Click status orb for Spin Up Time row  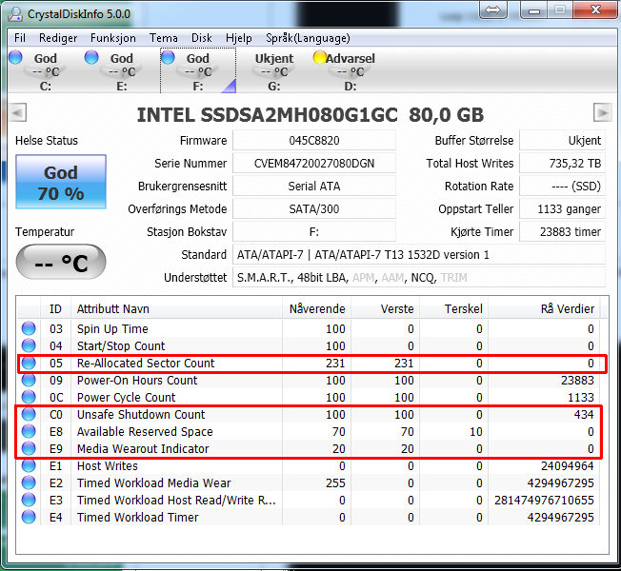point(29,328)
